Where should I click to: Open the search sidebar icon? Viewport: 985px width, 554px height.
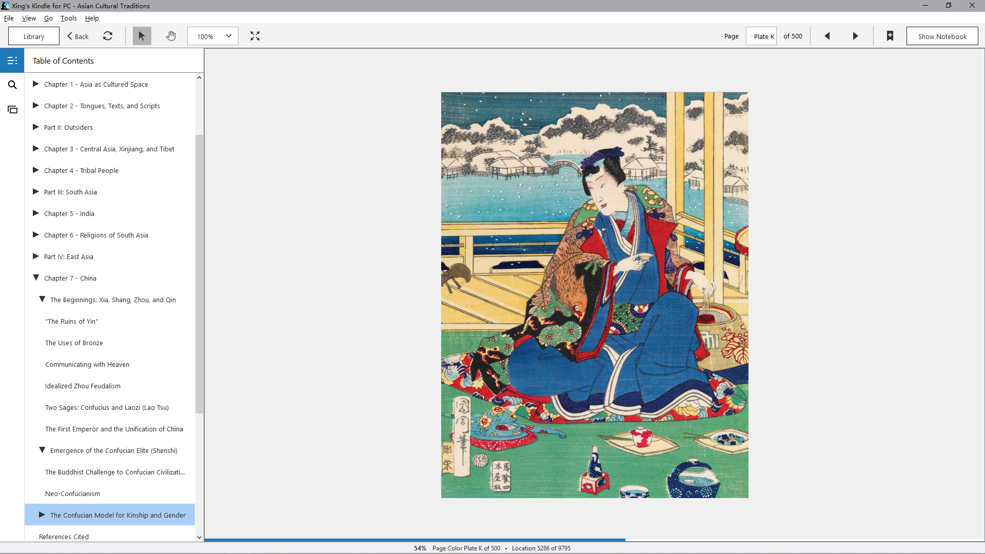coord(12,85)
